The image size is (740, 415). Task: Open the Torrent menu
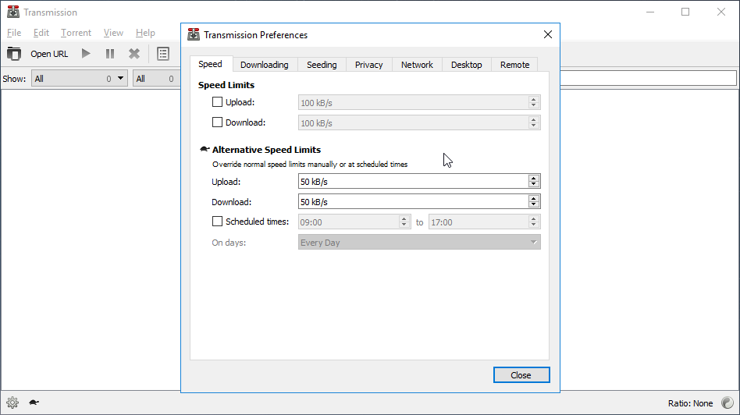click(x=76, y=33)
